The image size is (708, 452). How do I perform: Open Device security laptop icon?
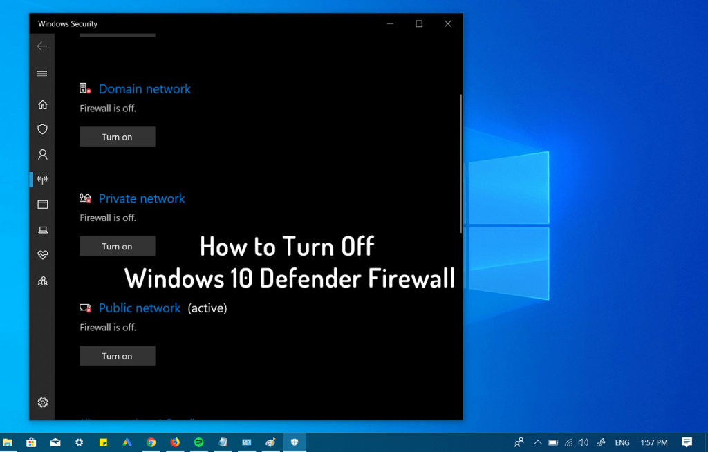[42, 230]
